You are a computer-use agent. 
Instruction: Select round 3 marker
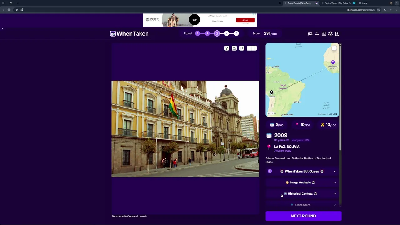tap(217, 33)
